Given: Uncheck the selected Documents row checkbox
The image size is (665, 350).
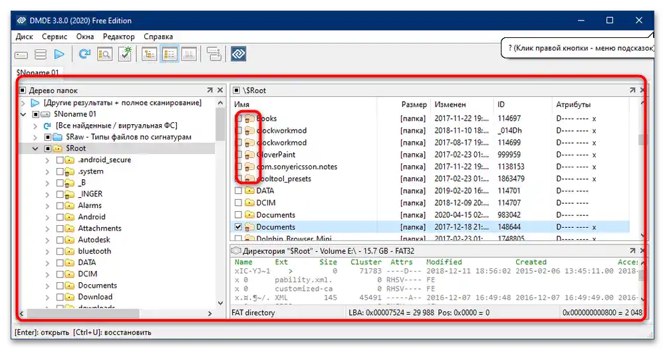Looking at the screenshot, I should [x=238, y=226].
